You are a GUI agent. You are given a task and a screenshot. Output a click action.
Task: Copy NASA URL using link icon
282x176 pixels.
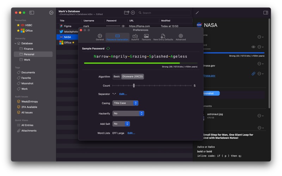tap(253, 74)
